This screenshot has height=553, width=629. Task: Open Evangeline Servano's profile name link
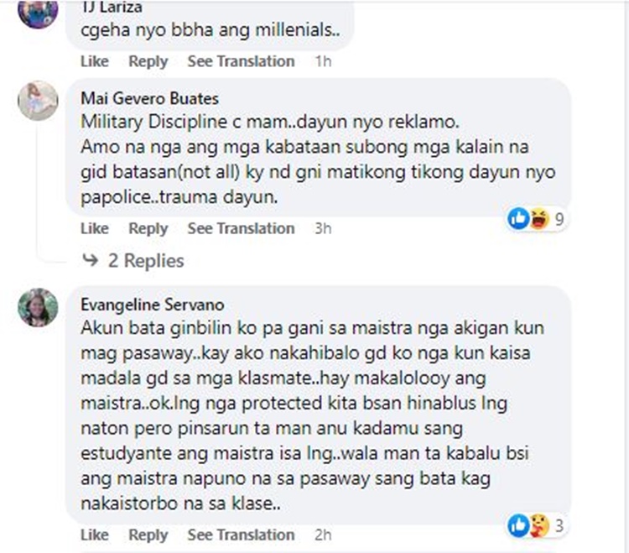(152, 304)
